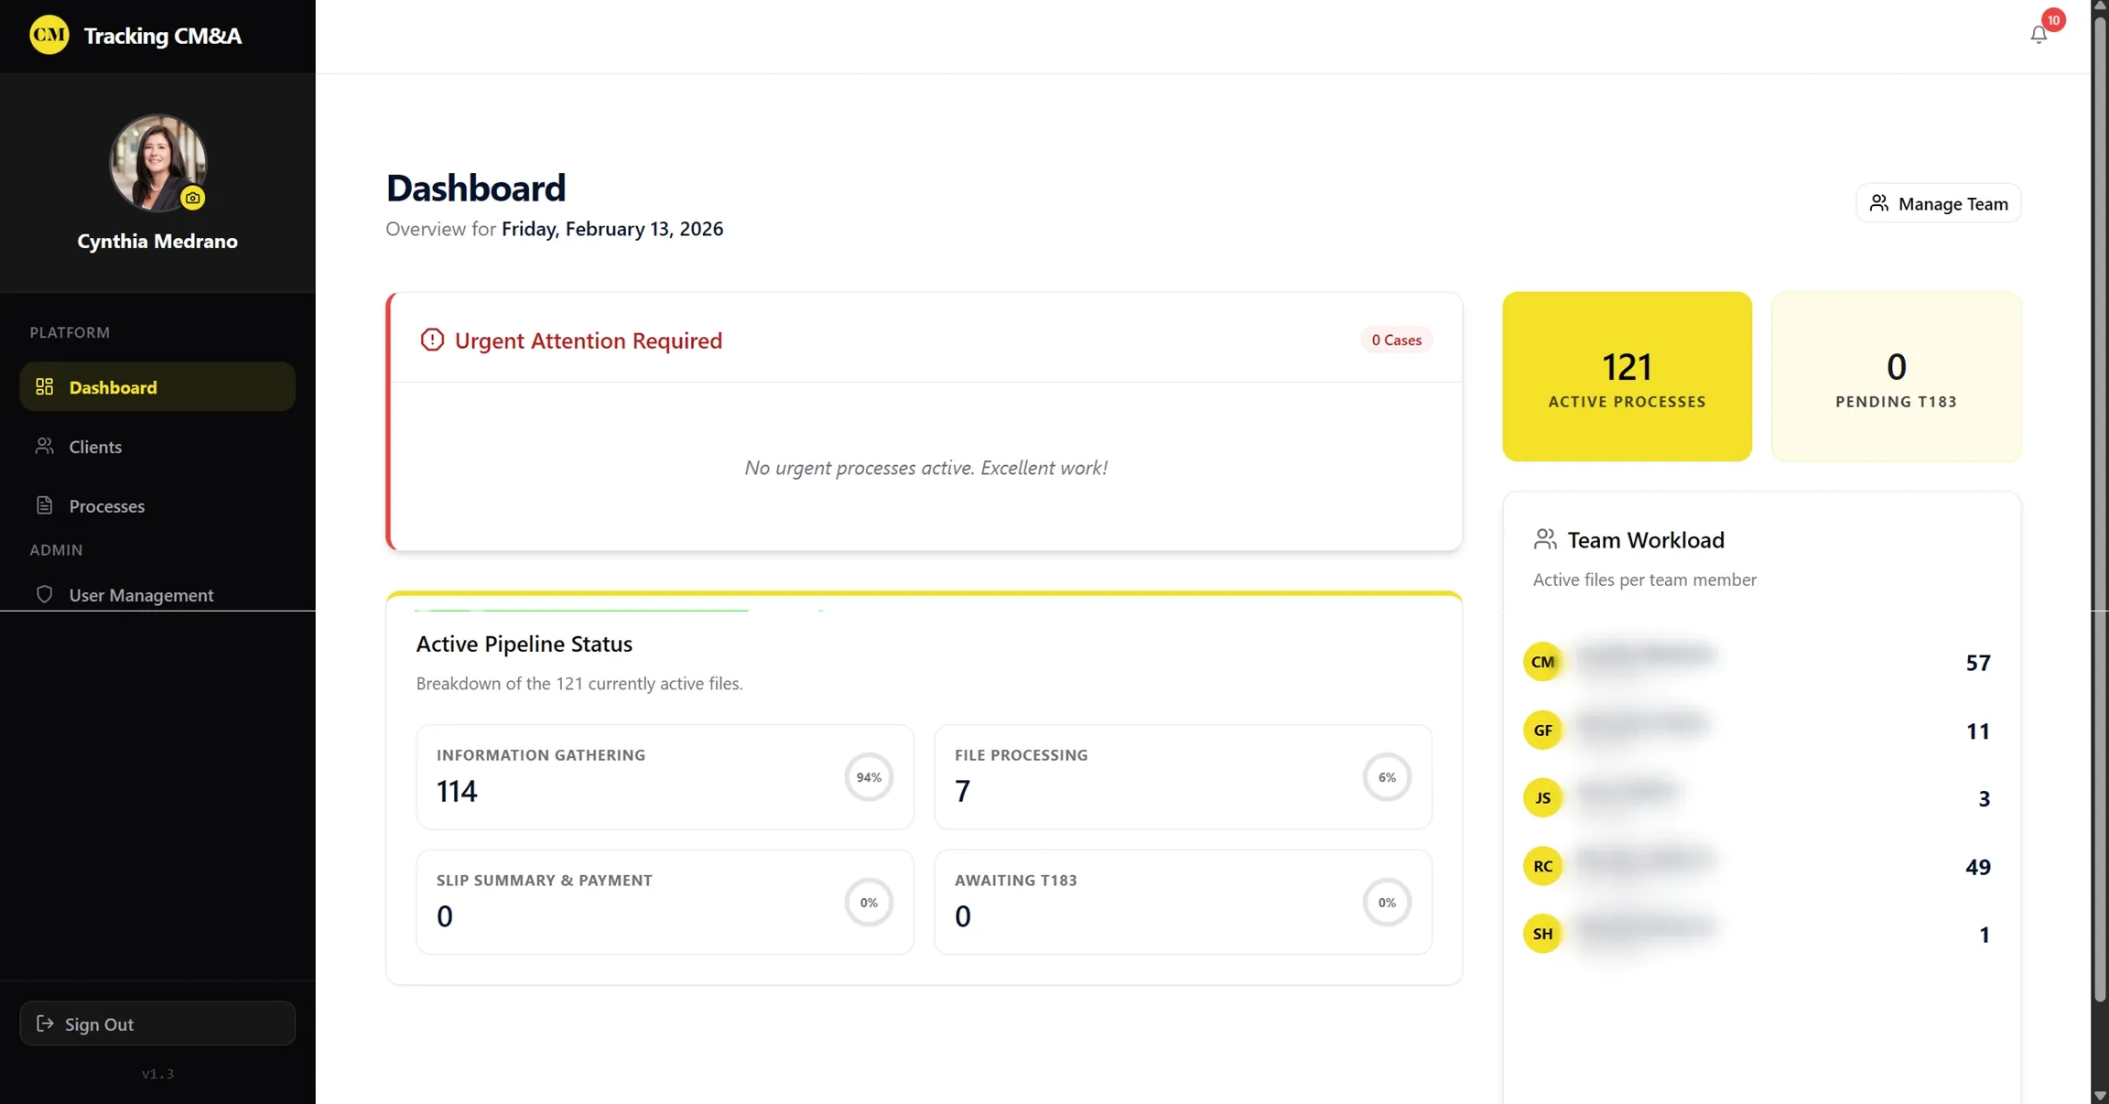Screen dimensions: 2109x1104
Task: Click the 0 Cases badge
Action: (x=1396, y=339)
